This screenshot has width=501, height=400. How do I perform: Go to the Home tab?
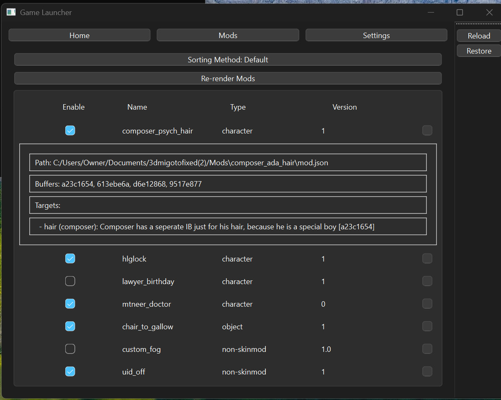(x=79, y=35)
